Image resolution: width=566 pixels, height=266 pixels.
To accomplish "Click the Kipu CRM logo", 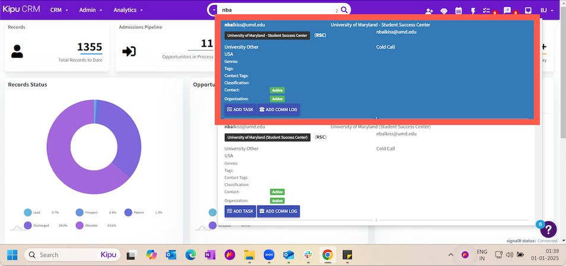I will point(22,9).
